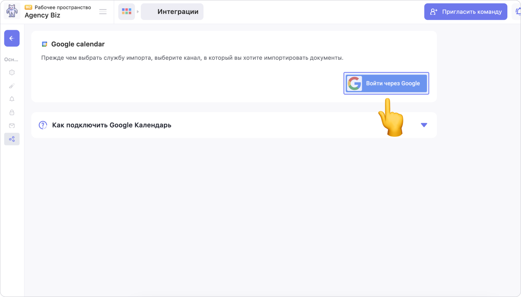Open the envelope mail item in sidebar
Screen dimensions: 521x297
pos(12,126)
